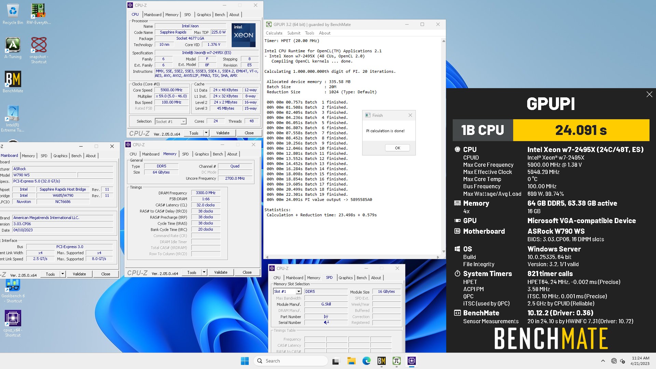Switch to SPD tab in Memory window
The width and height of the screenshot is (656, 369).
pyautogui.click(x=185, y=154)
